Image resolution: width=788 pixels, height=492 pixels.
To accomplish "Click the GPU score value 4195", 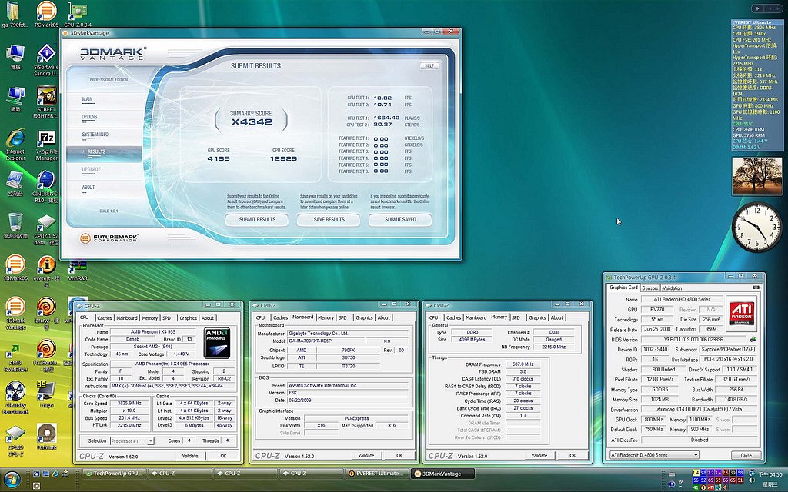I will pyautogui.click(x=219, y=158).
